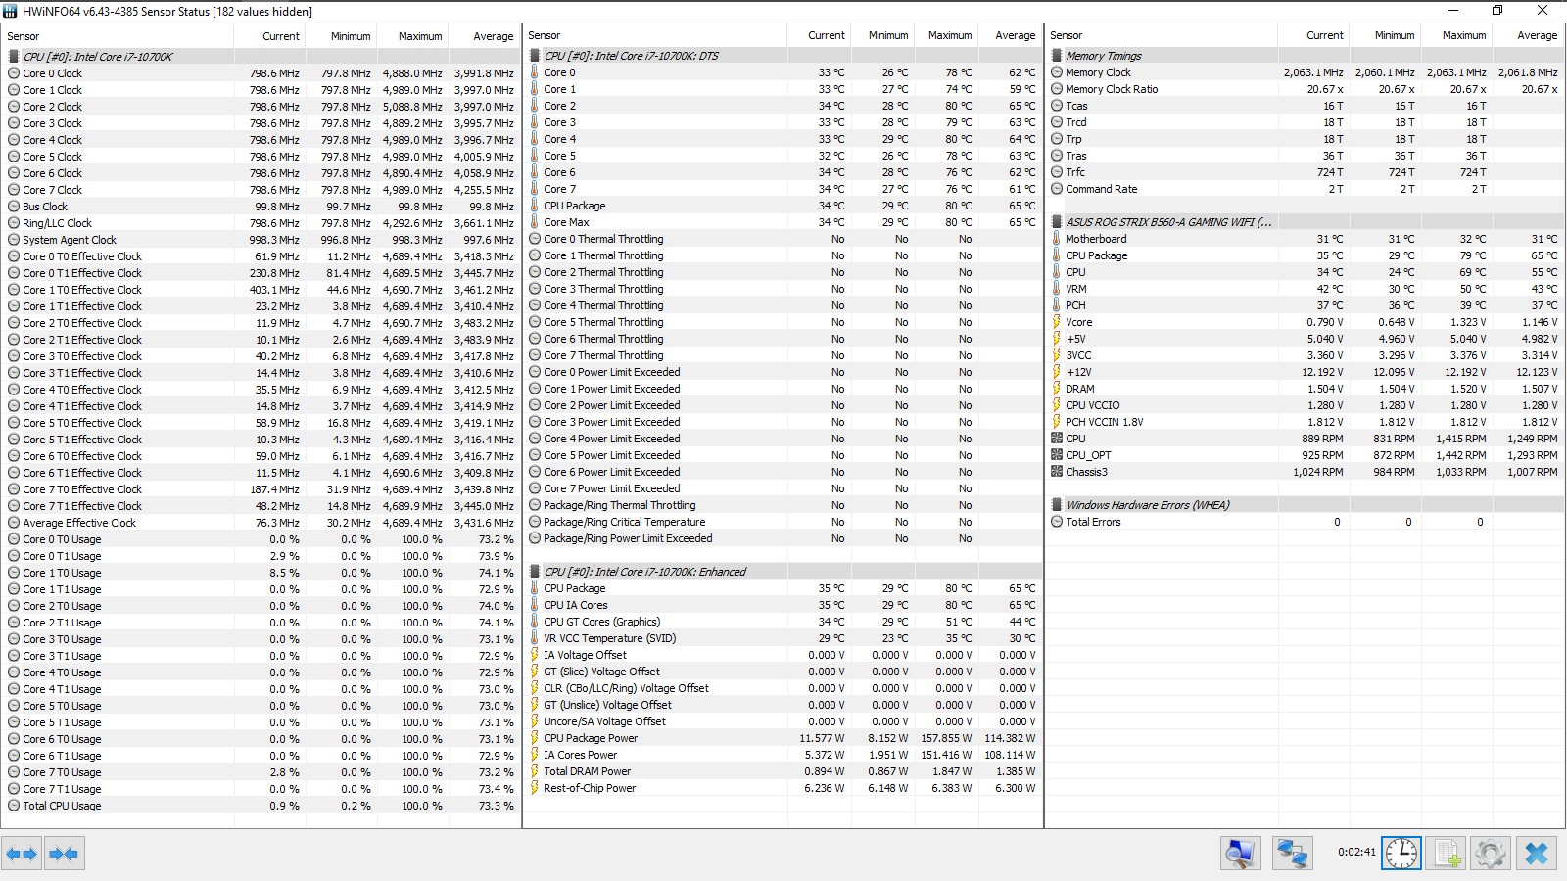Select Uncore/SA Voltage Offset row

(783, 721)
